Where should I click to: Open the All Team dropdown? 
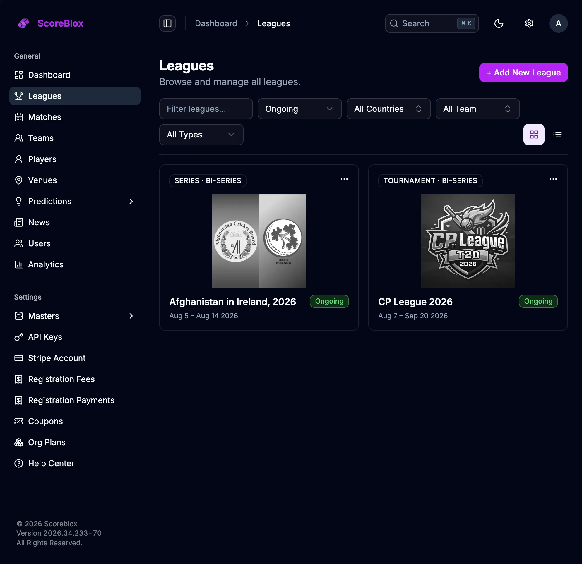click(477, 109)
